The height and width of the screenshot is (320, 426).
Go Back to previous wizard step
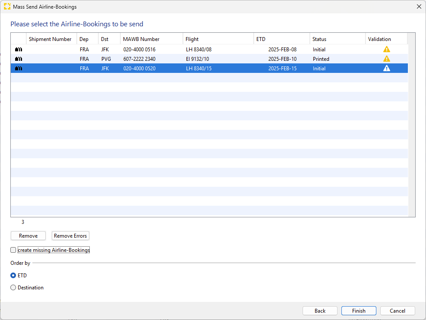pyautogui.click(x=320, y=311)
